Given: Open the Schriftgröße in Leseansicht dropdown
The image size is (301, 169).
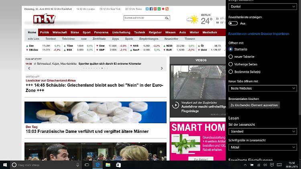Looking at the screenshot, I should (262, 147).
